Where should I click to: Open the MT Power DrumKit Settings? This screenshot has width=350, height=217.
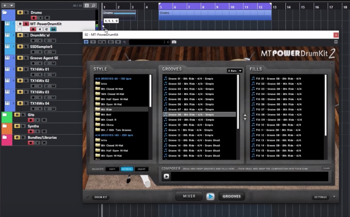[320, 197]
